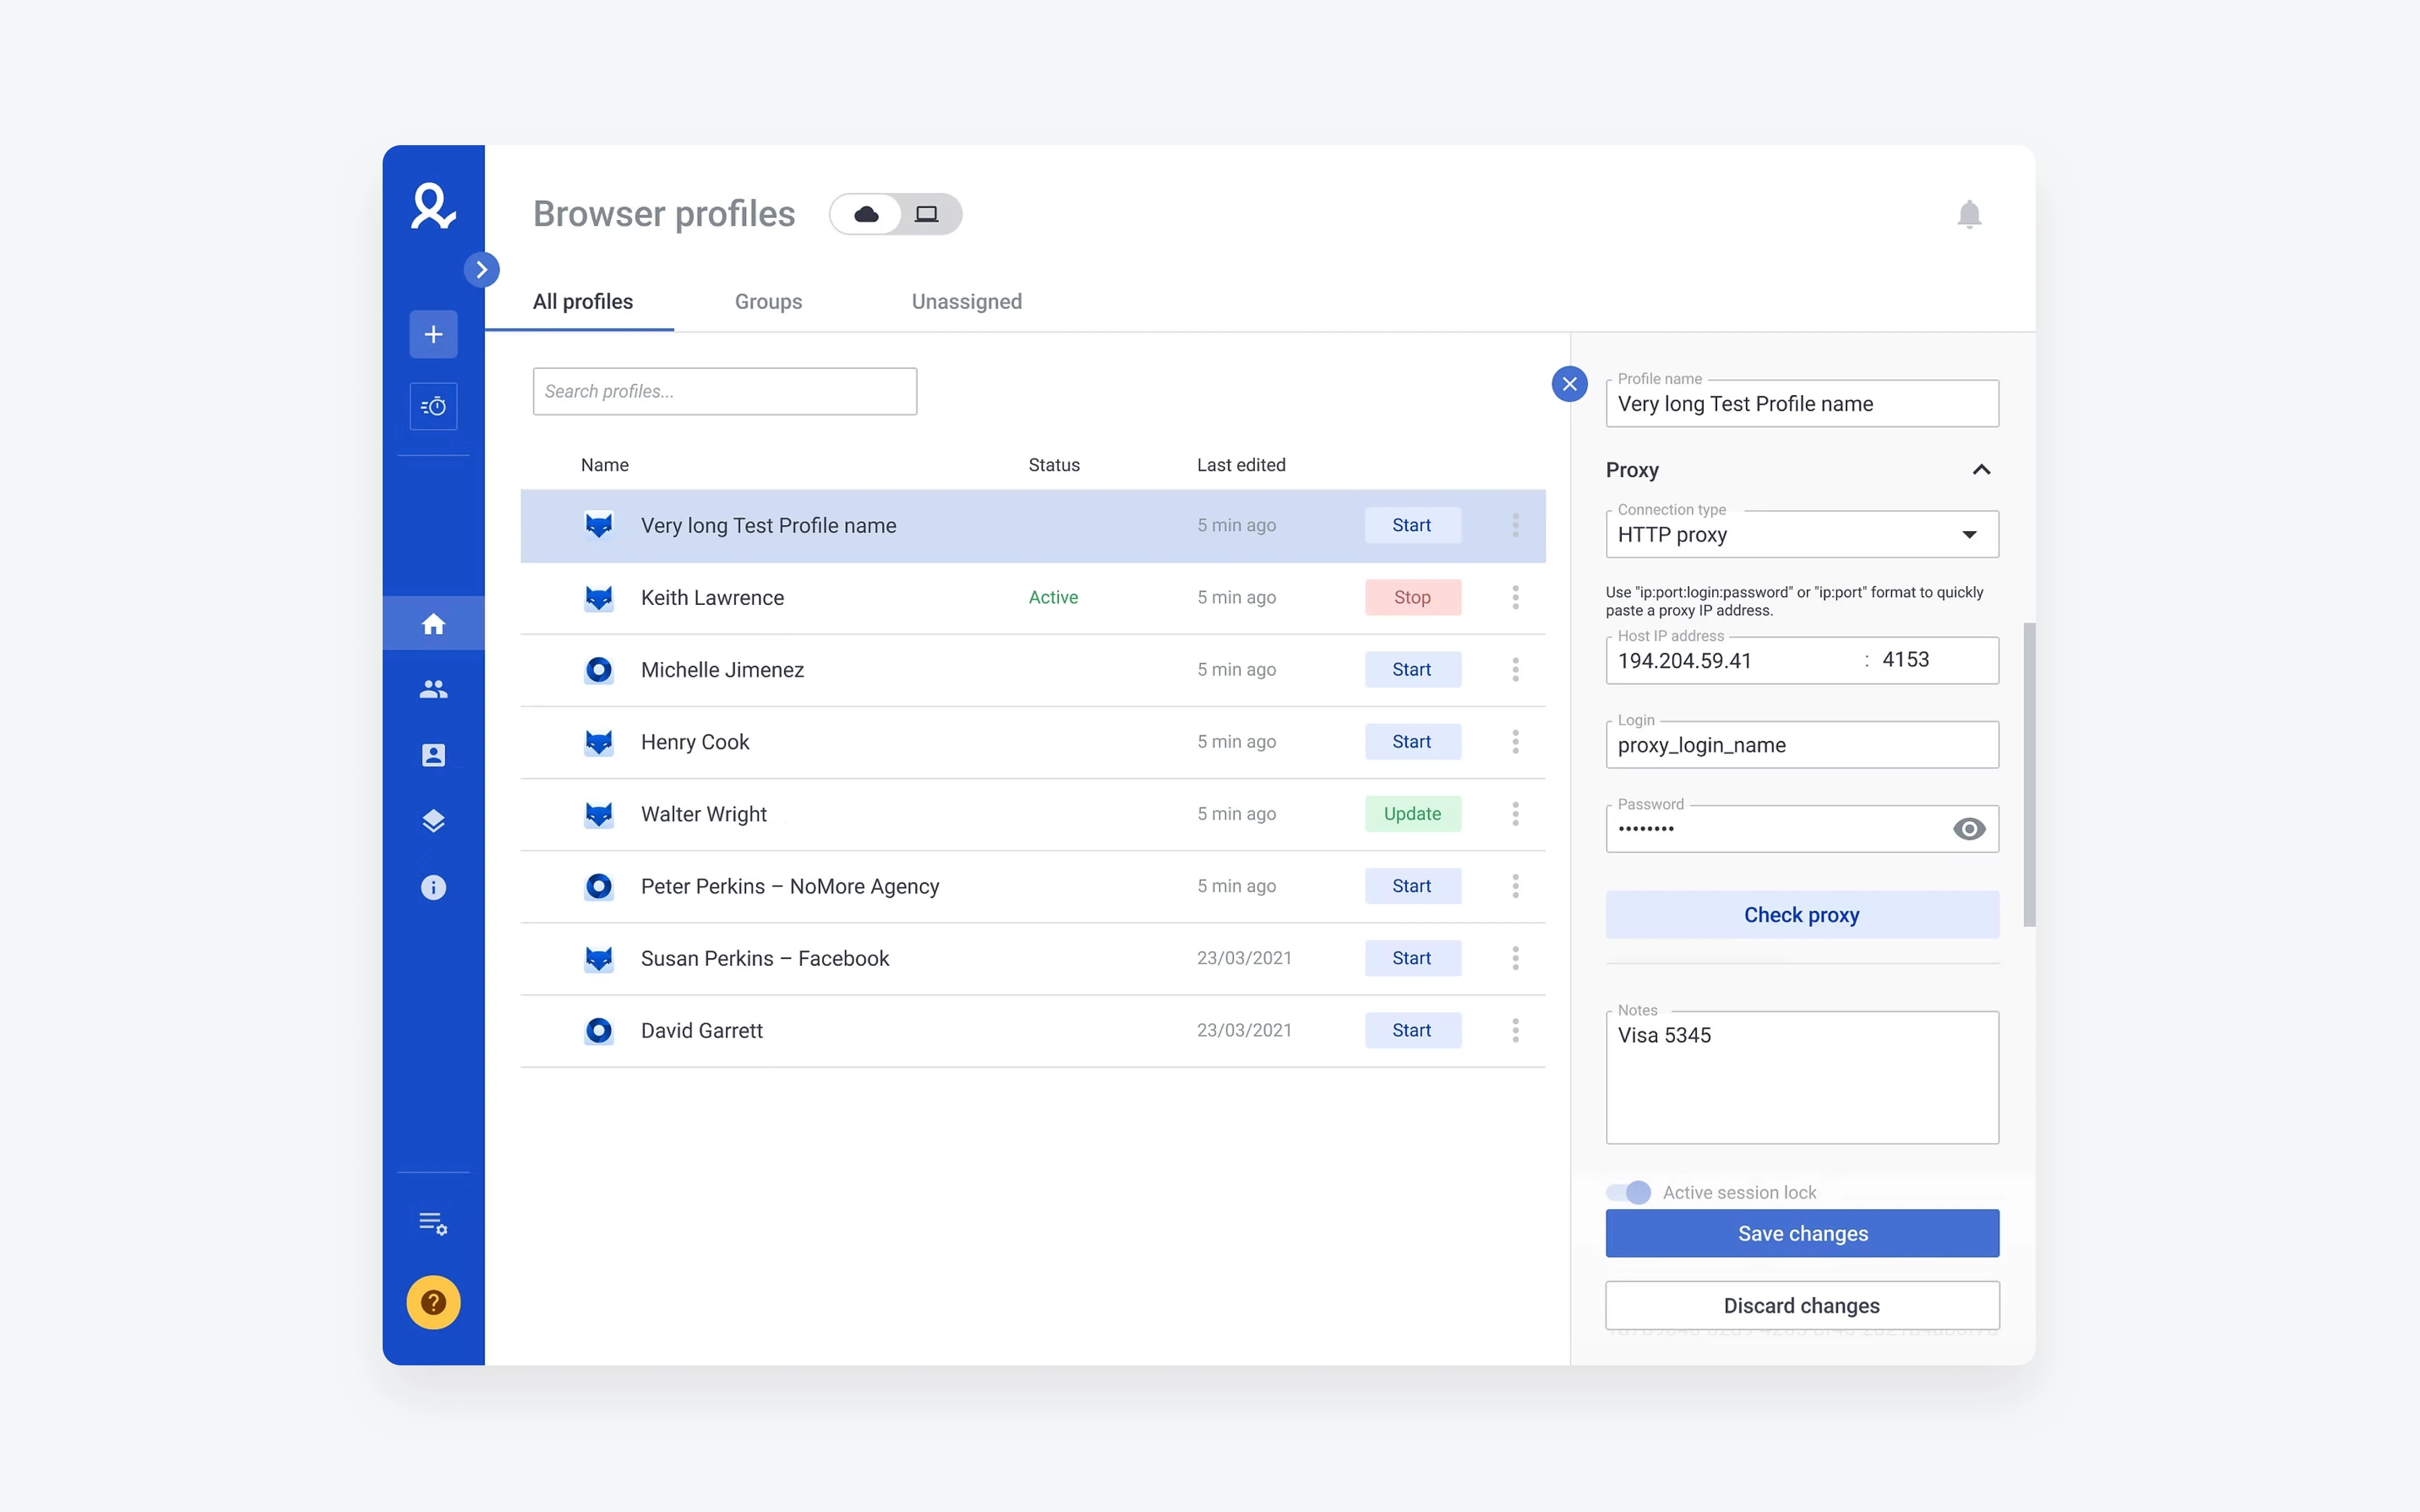Open the more options menu for Walter Wright
Viewport: 2420px width, 1512px height.
tap(1515, 814)
